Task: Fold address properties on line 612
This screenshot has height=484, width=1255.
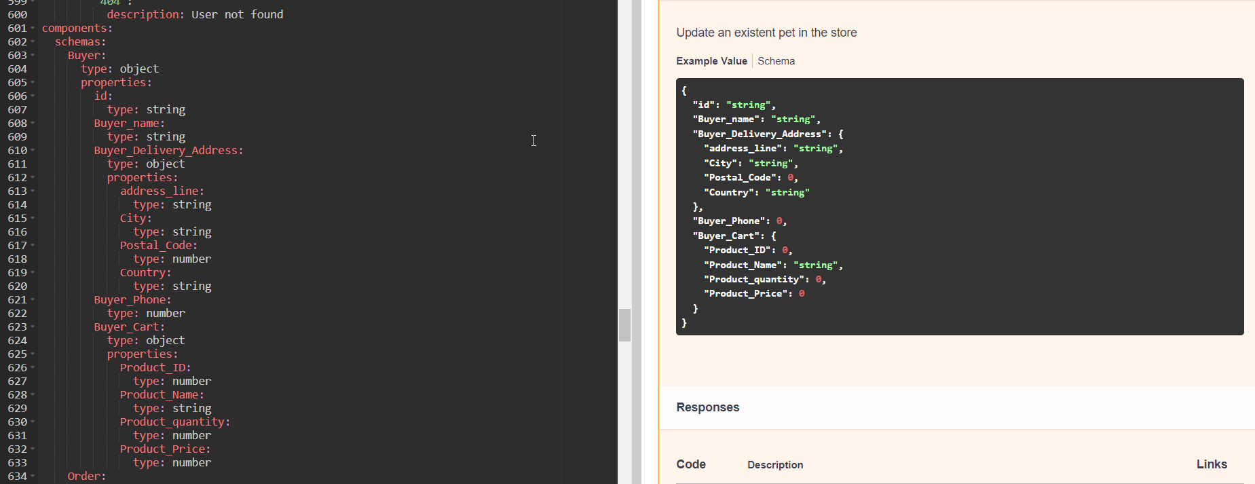Action: [33, 178]
